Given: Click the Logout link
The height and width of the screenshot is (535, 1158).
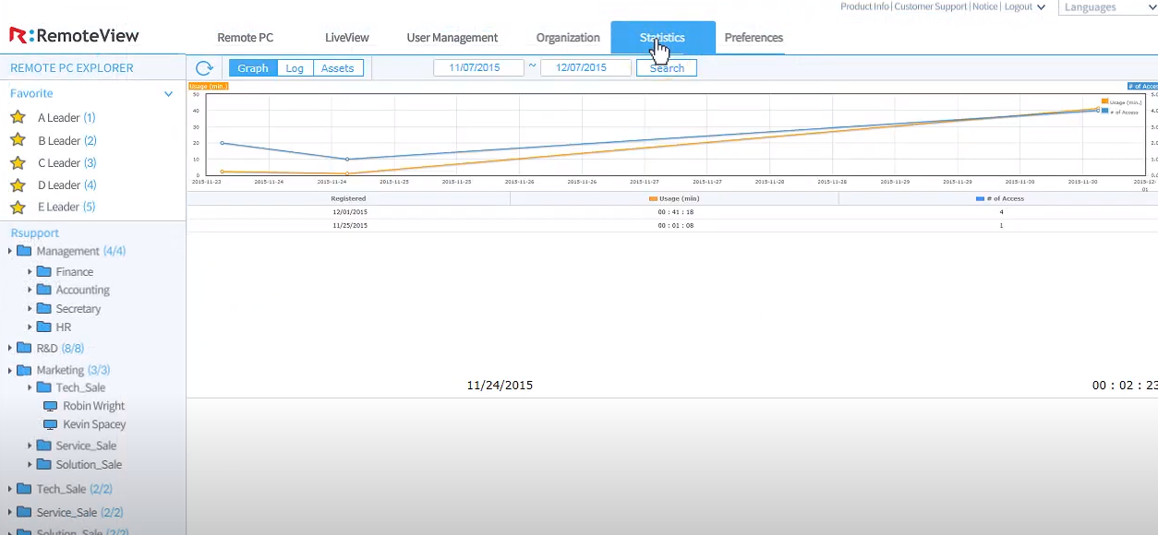Looking at the screenshot, I should click(1018, 6).
